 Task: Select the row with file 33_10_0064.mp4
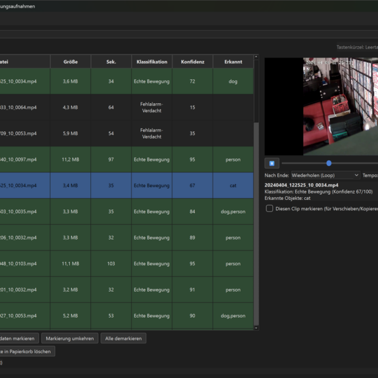[127, 107]
